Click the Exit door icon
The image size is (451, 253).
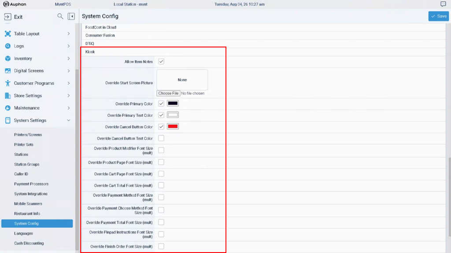(8, 17)
